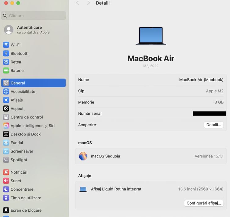Select Autentificare cu contul dvs. Apple

(33, 29)
